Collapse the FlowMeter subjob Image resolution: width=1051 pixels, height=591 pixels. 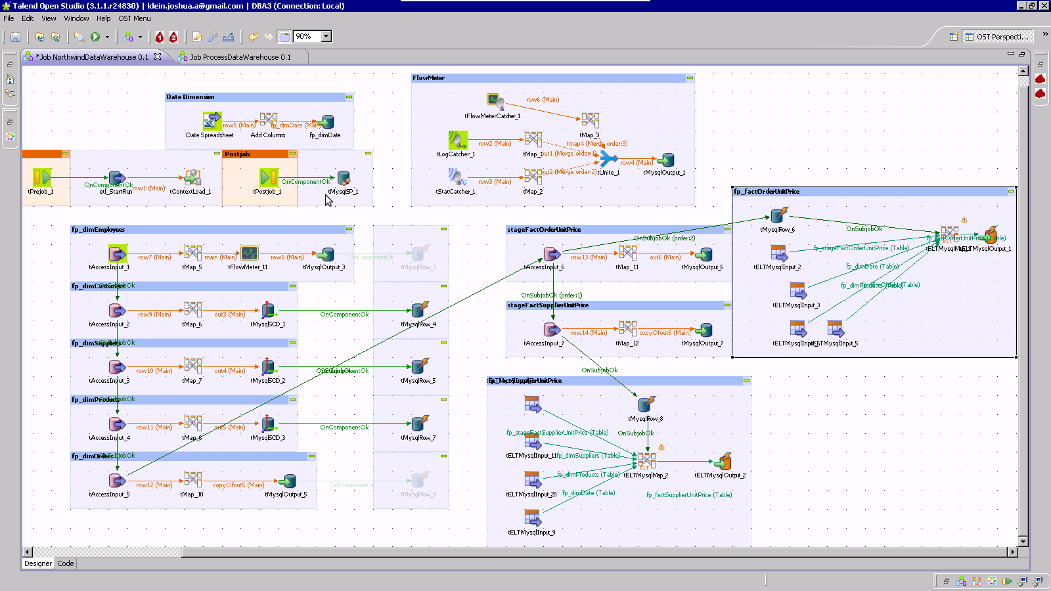pyautogui.click(x=690, y=78)
